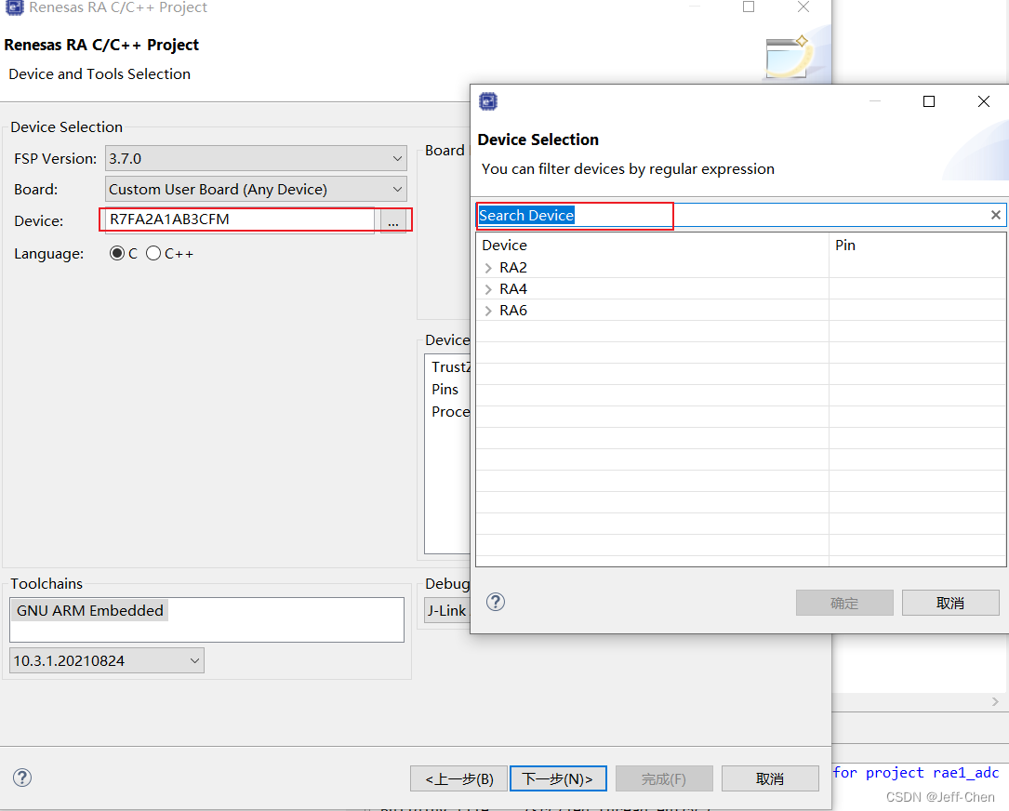The image size is (1009, 811).
Task: Minimize the Device Selection dialog
Action: click(874, 101)
